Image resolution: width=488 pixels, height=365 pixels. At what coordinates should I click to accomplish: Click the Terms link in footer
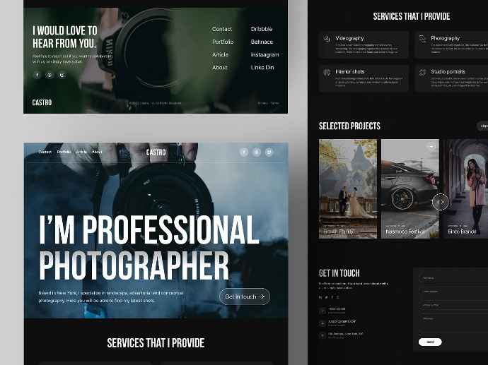pyautogui.click(x=275, y=103)
